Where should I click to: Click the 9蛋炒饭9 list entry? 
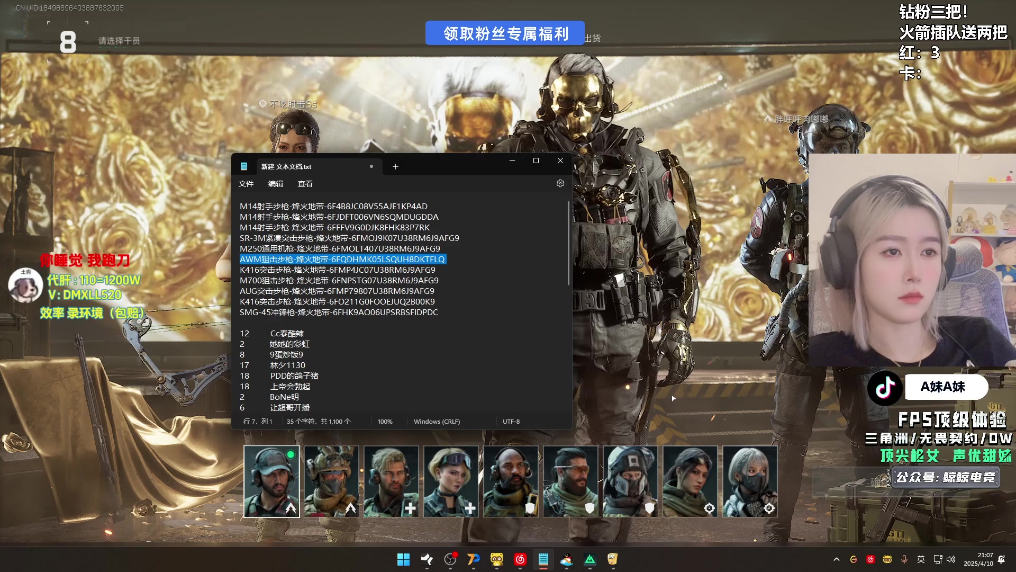(x=286, y=354)
